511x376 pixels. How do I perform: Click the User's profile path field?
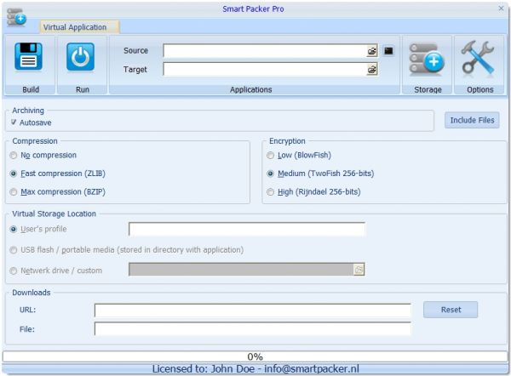pos(247,229)
